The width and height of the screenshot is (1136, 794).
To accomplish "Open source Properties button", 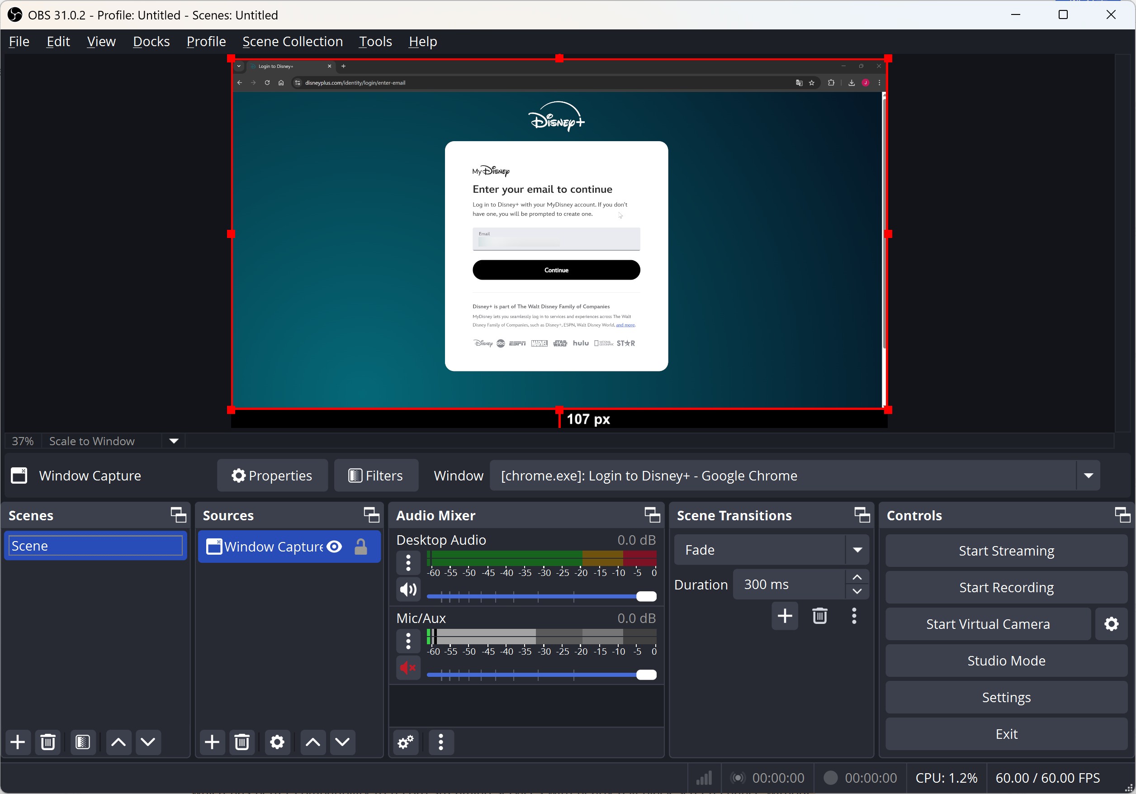I will [272, 475].
